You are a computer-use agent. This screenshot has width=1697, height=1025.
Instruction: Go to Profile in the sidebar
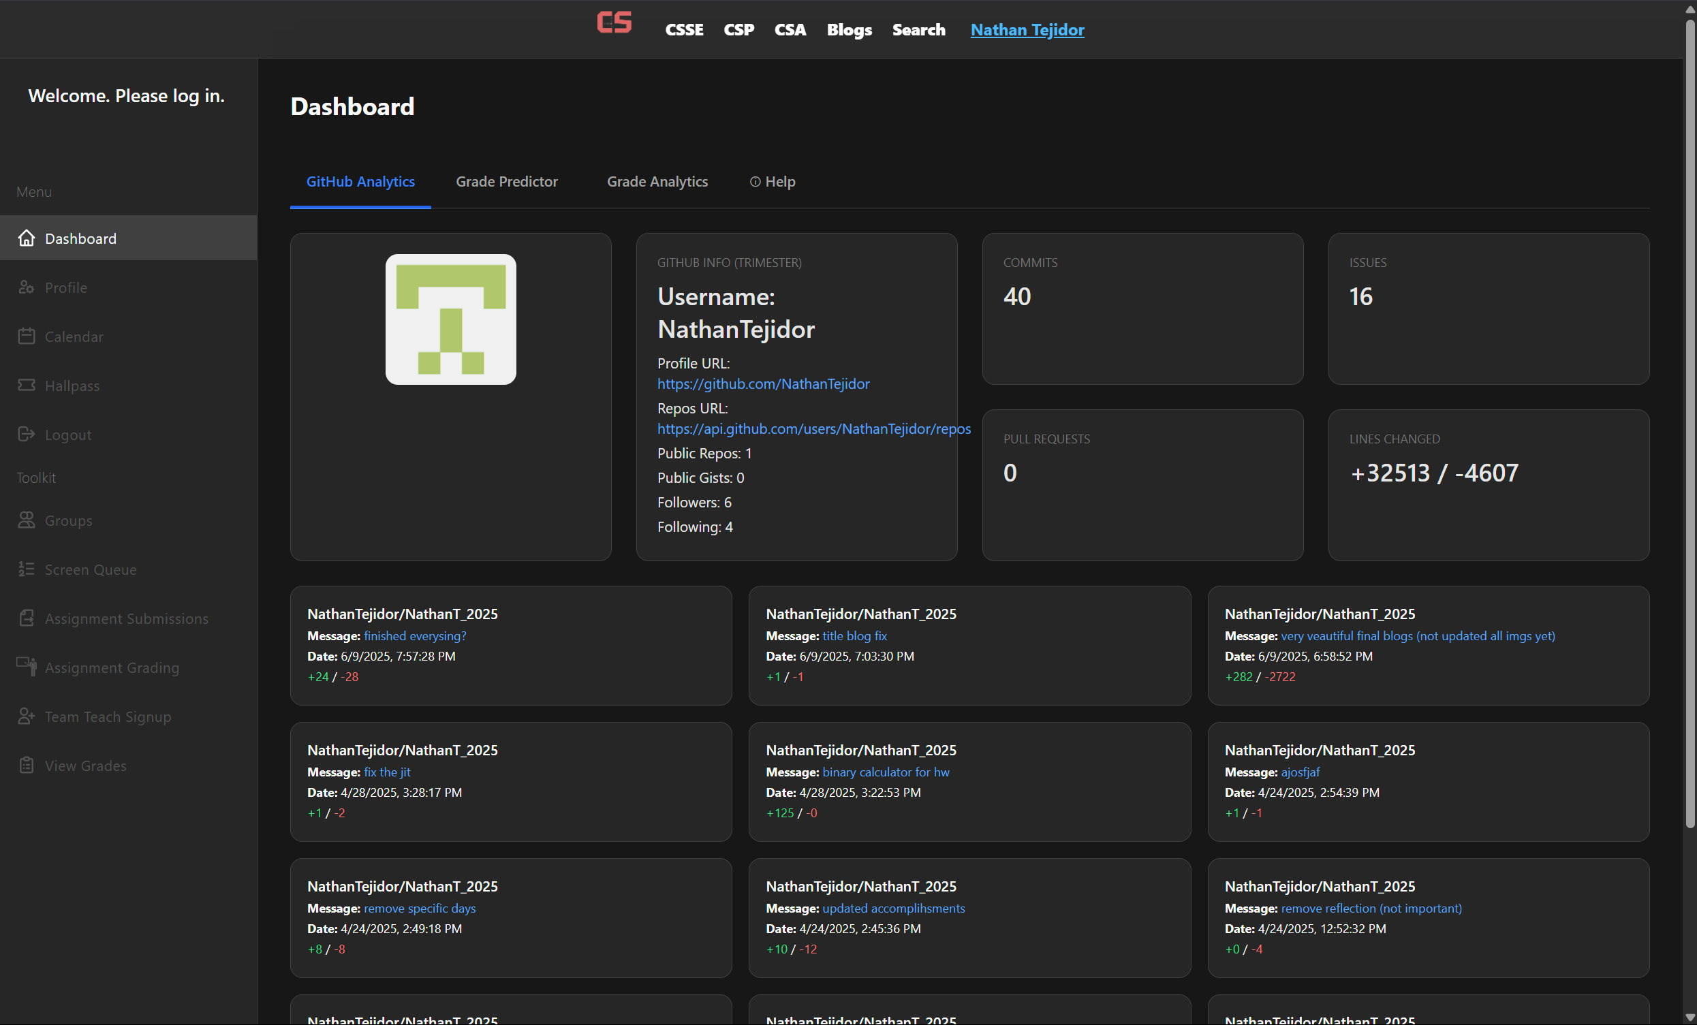tap(128, 287)
